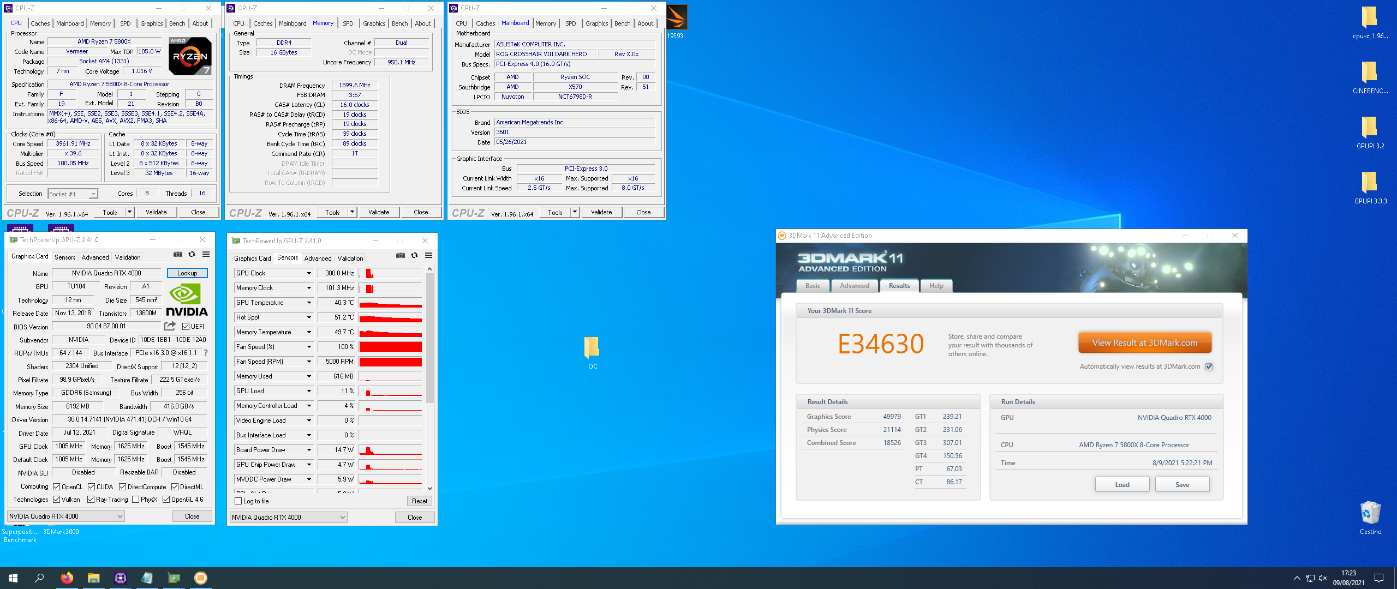Open Socket #1 selection dropdown in CPU-Z
Screen dimensions: 1397x589
pos(73,194)
